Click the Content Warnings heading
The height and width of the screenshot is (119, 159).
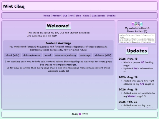coord(58,43)
